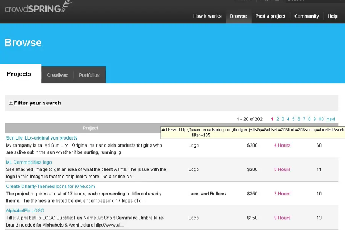This screenshot has width=345, height=230.
Task: Open Create Charity-Themed Icons for iGive.com project
Action: click(51, 186)
